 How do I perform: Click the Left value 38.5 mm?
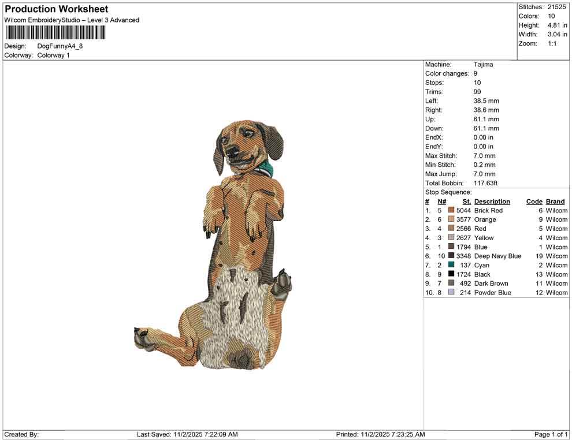(486, 101)
